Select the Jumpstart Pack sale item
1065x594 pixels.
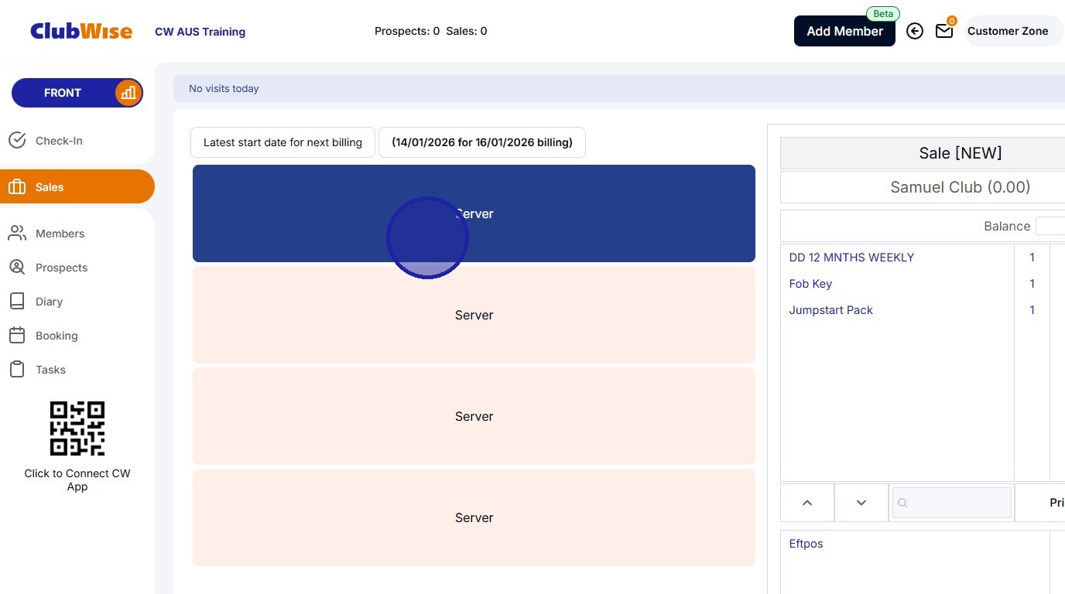(x=830, y=310)
